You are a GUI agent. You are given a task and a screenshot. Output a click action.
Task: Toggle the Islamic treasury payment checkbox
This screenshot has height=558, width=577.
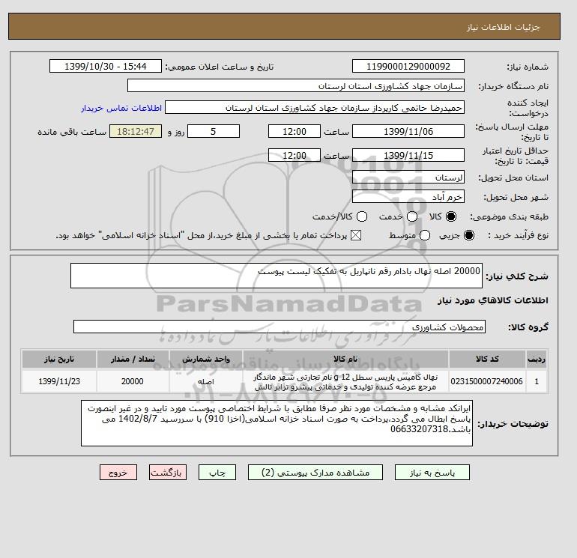pos(355,236)
